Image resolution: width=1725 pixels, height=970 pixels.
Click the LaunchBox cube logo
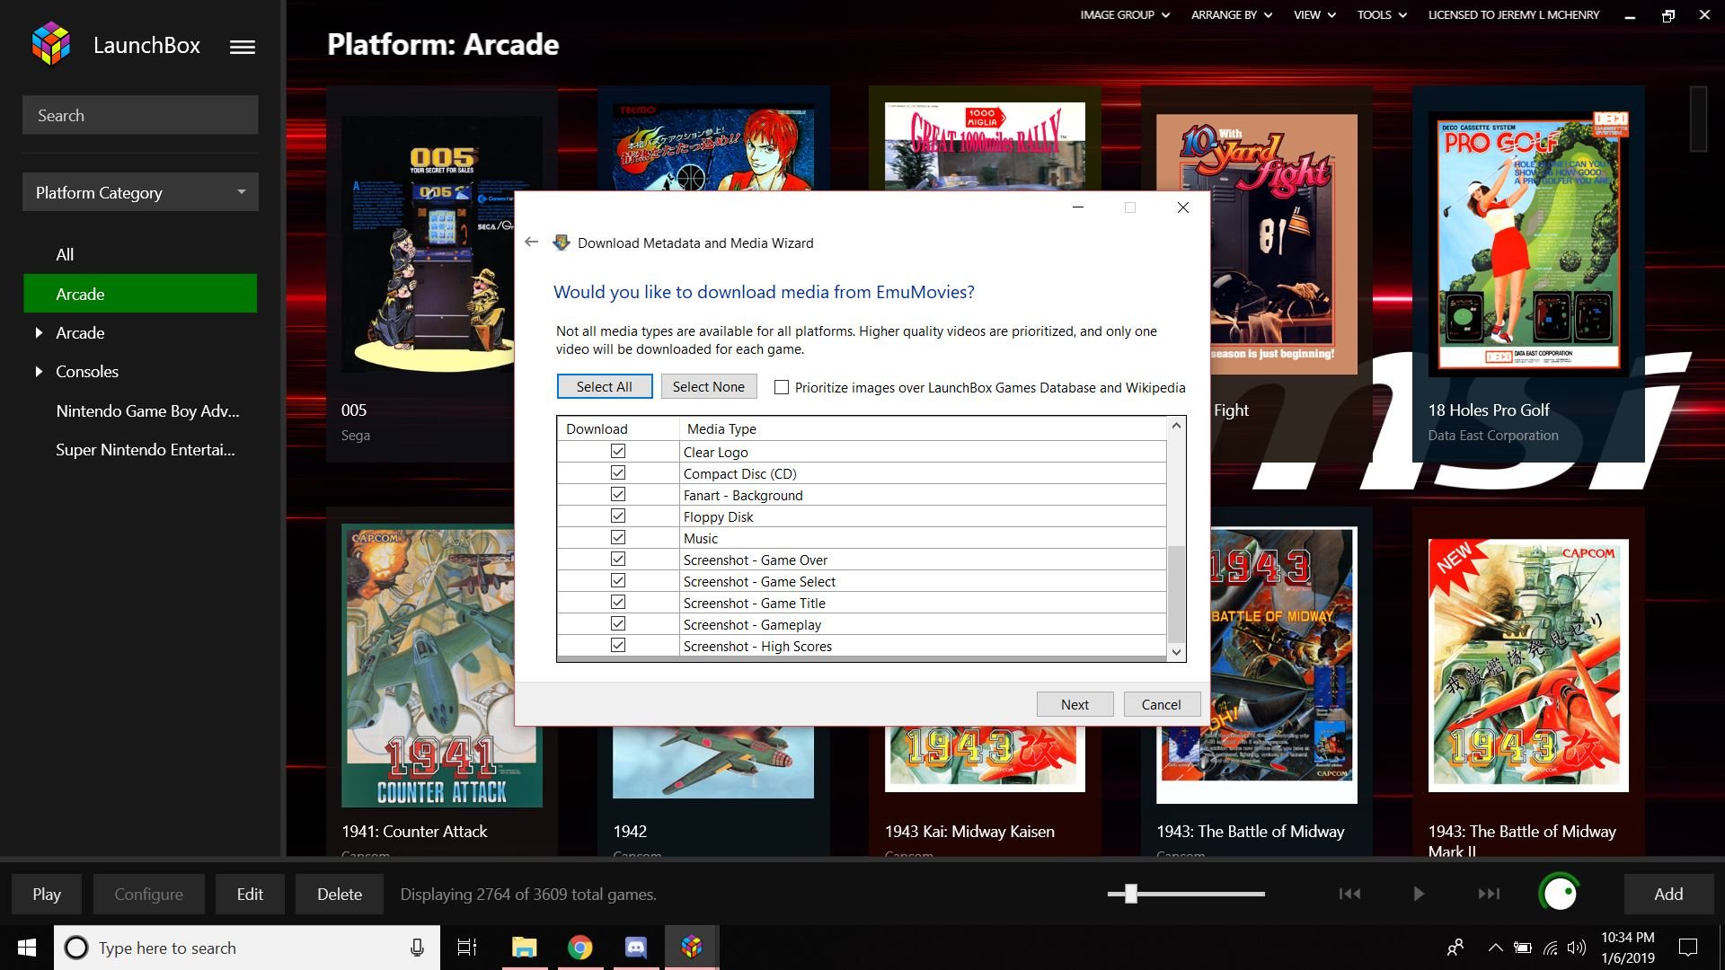[x=51, y=44]
